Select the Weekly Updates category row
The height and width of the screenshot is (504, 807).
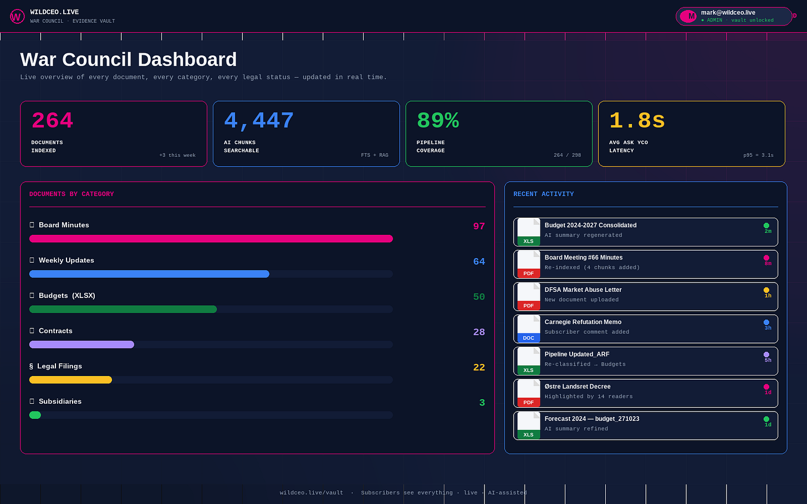pos(257,267)
